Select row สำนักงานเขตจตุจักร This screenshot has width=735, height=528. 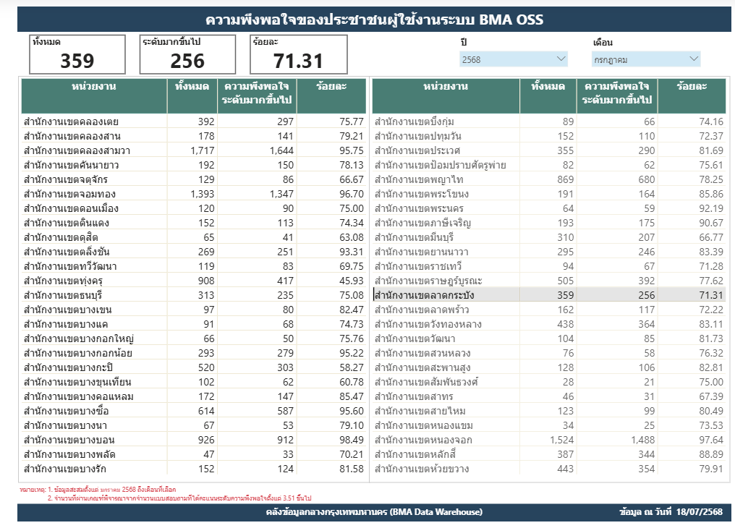194,180
